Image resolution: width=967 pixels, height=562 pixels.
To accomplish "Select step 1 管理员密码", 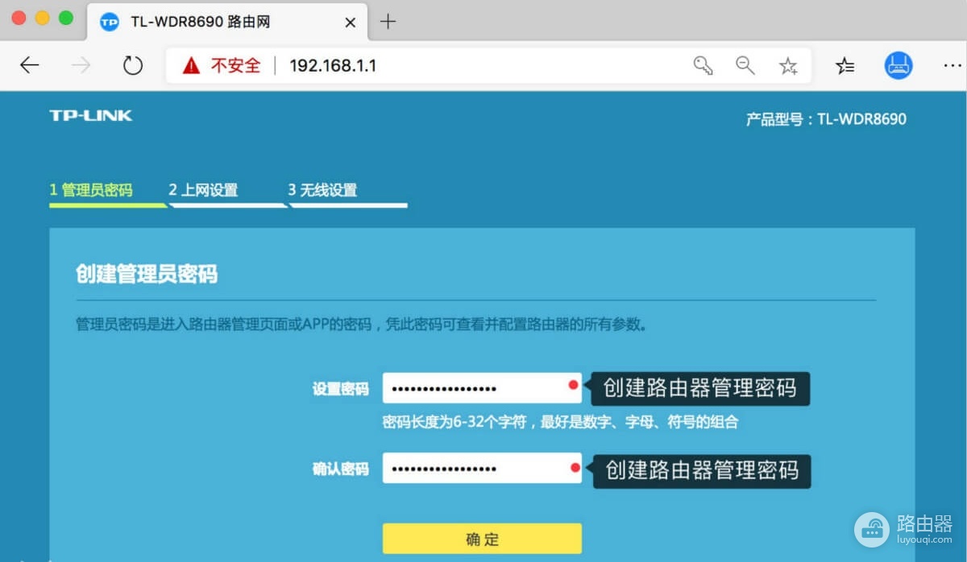I will point(91,191).
